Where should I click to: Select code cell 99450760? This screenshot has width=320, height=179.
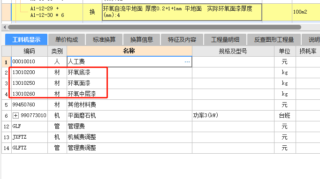click(x=30, y=105)
